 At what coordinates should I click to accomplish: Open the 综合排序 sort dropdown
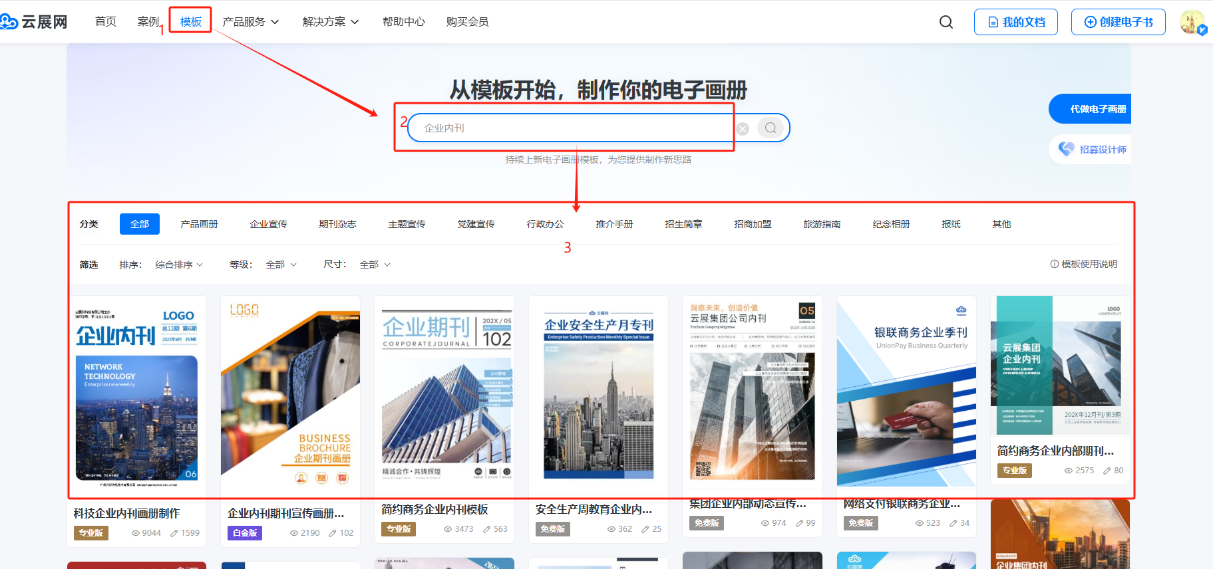pyautogui.click(x=179, y=265)
